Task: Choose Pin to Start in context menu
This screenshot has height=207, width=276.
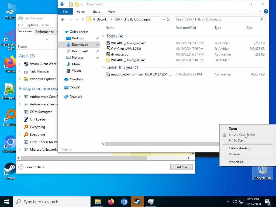Action: [x=236, y=140]
